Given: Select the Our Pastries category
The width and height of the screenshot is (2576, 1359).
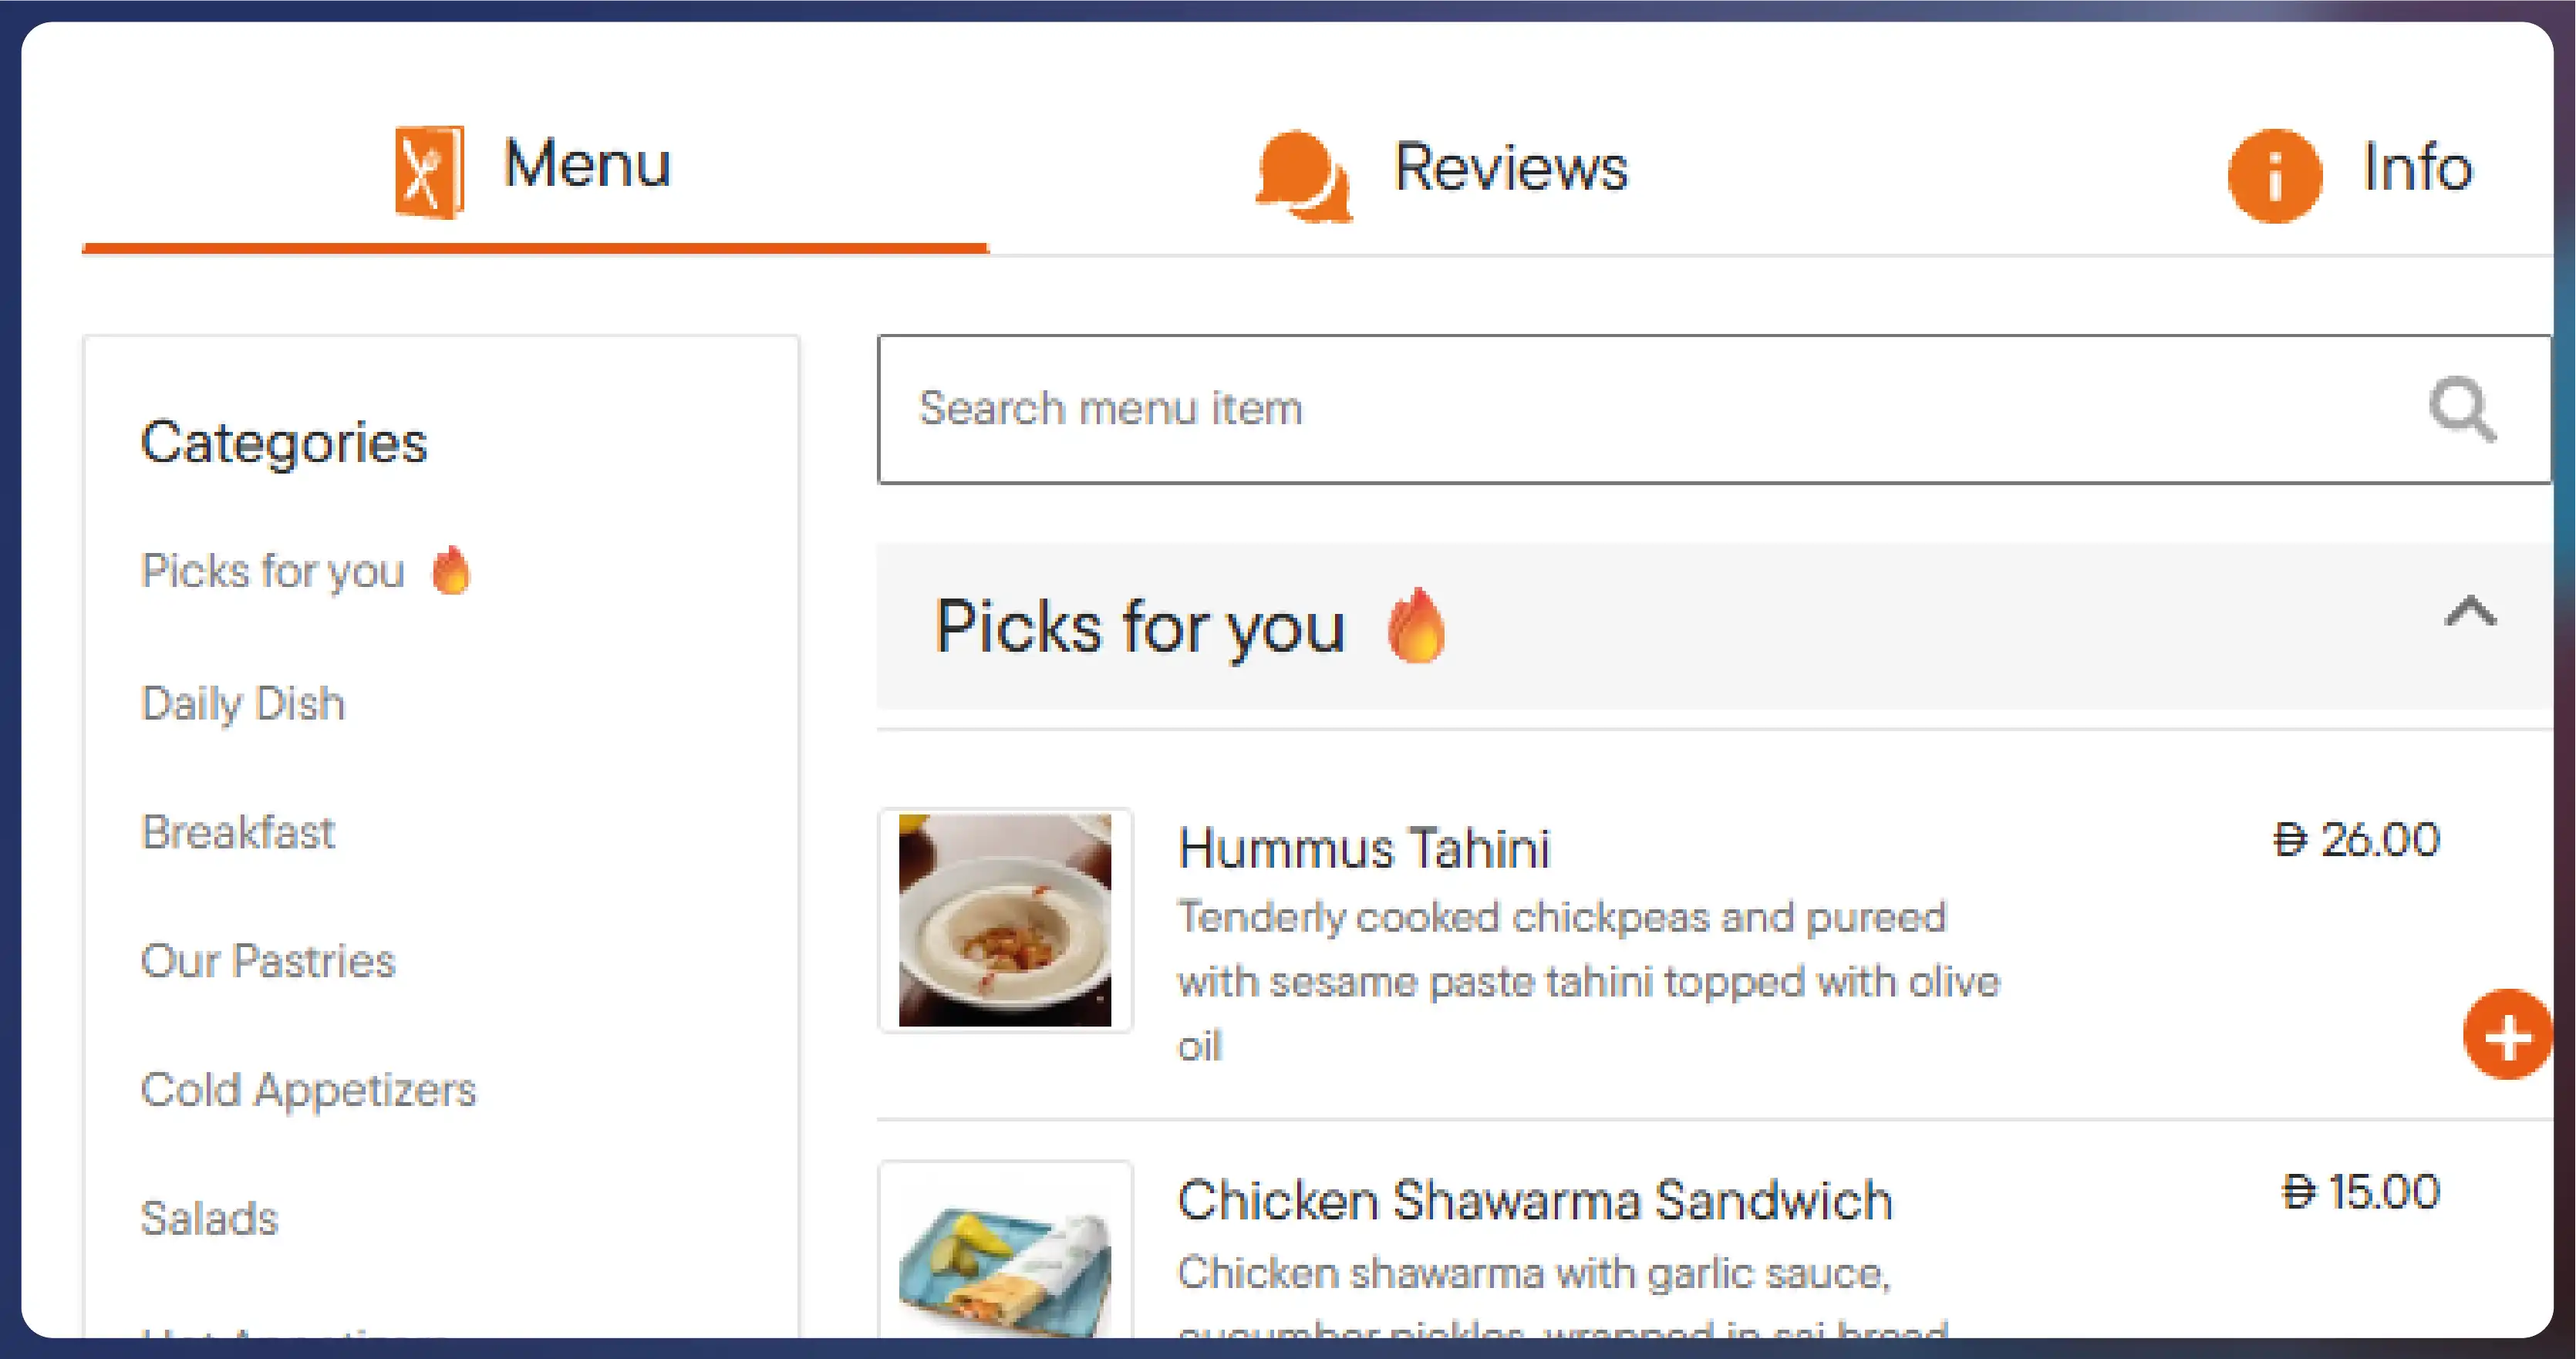Looking at the screenshot, I should click(268, 961).
